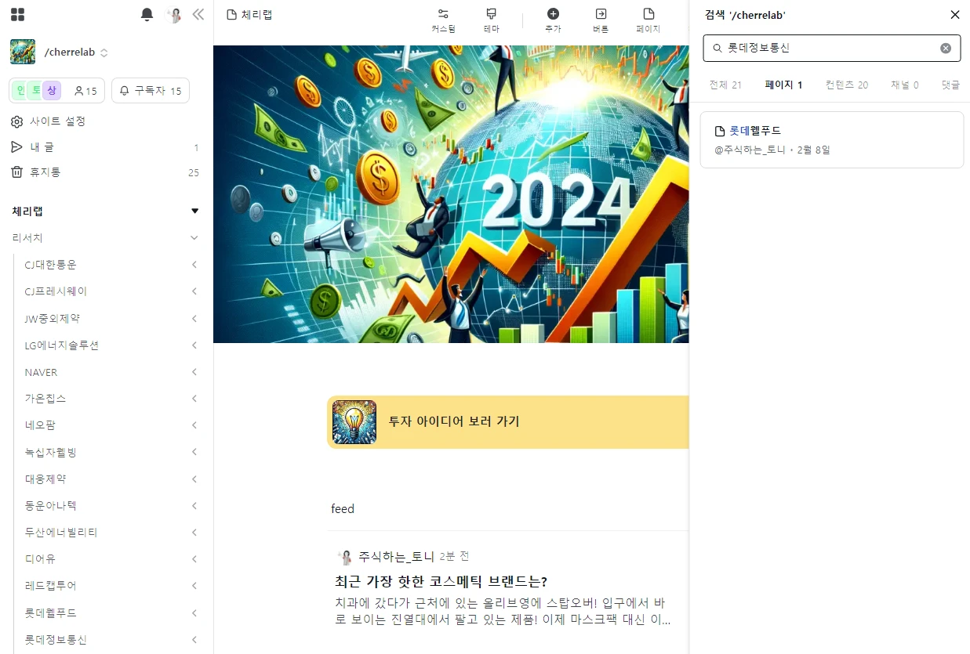The width and height of the screenshot is (970, 654).
Task: Click the 추가 plus toolbar icon
Action: click(553, 20)
